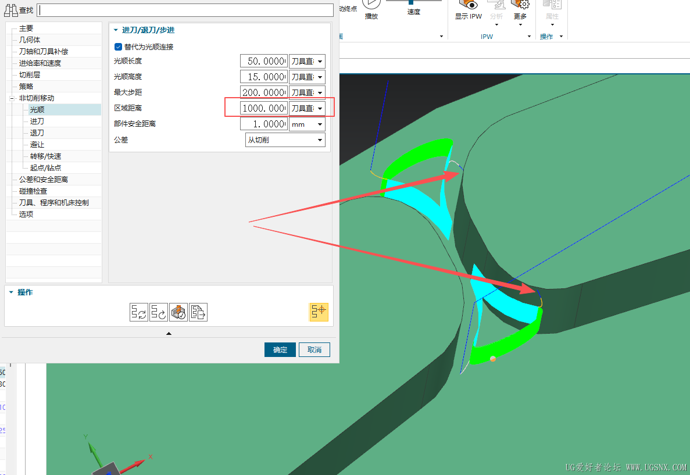This screenshot has width=690, height=475.
Task: Collapse the 进刀/退刀/步进 section
Action: point(116,30)
